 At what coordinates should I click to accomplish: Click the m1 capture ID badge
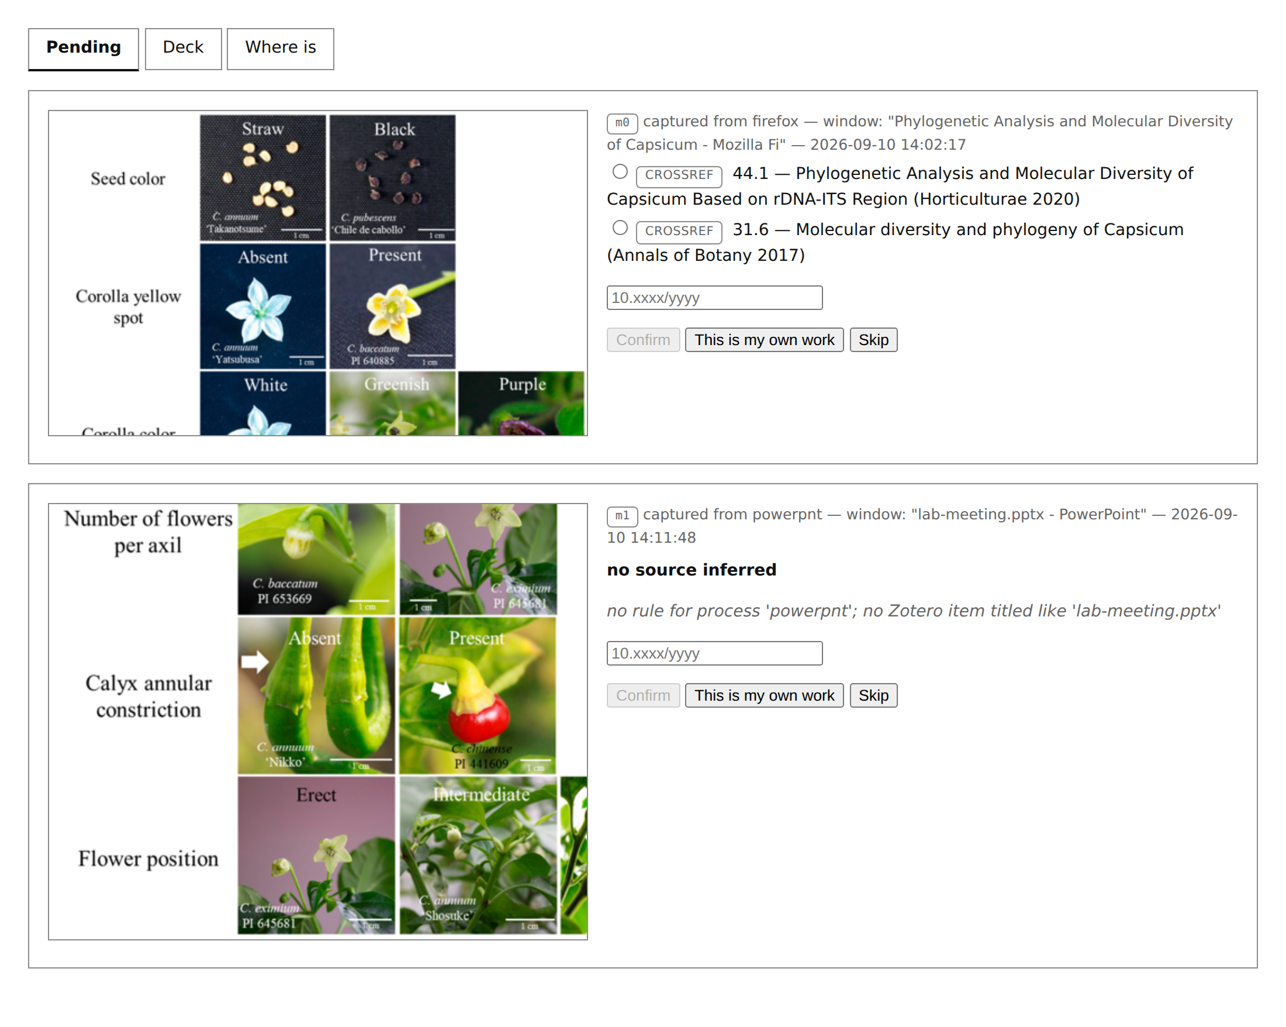click(622, 516)
